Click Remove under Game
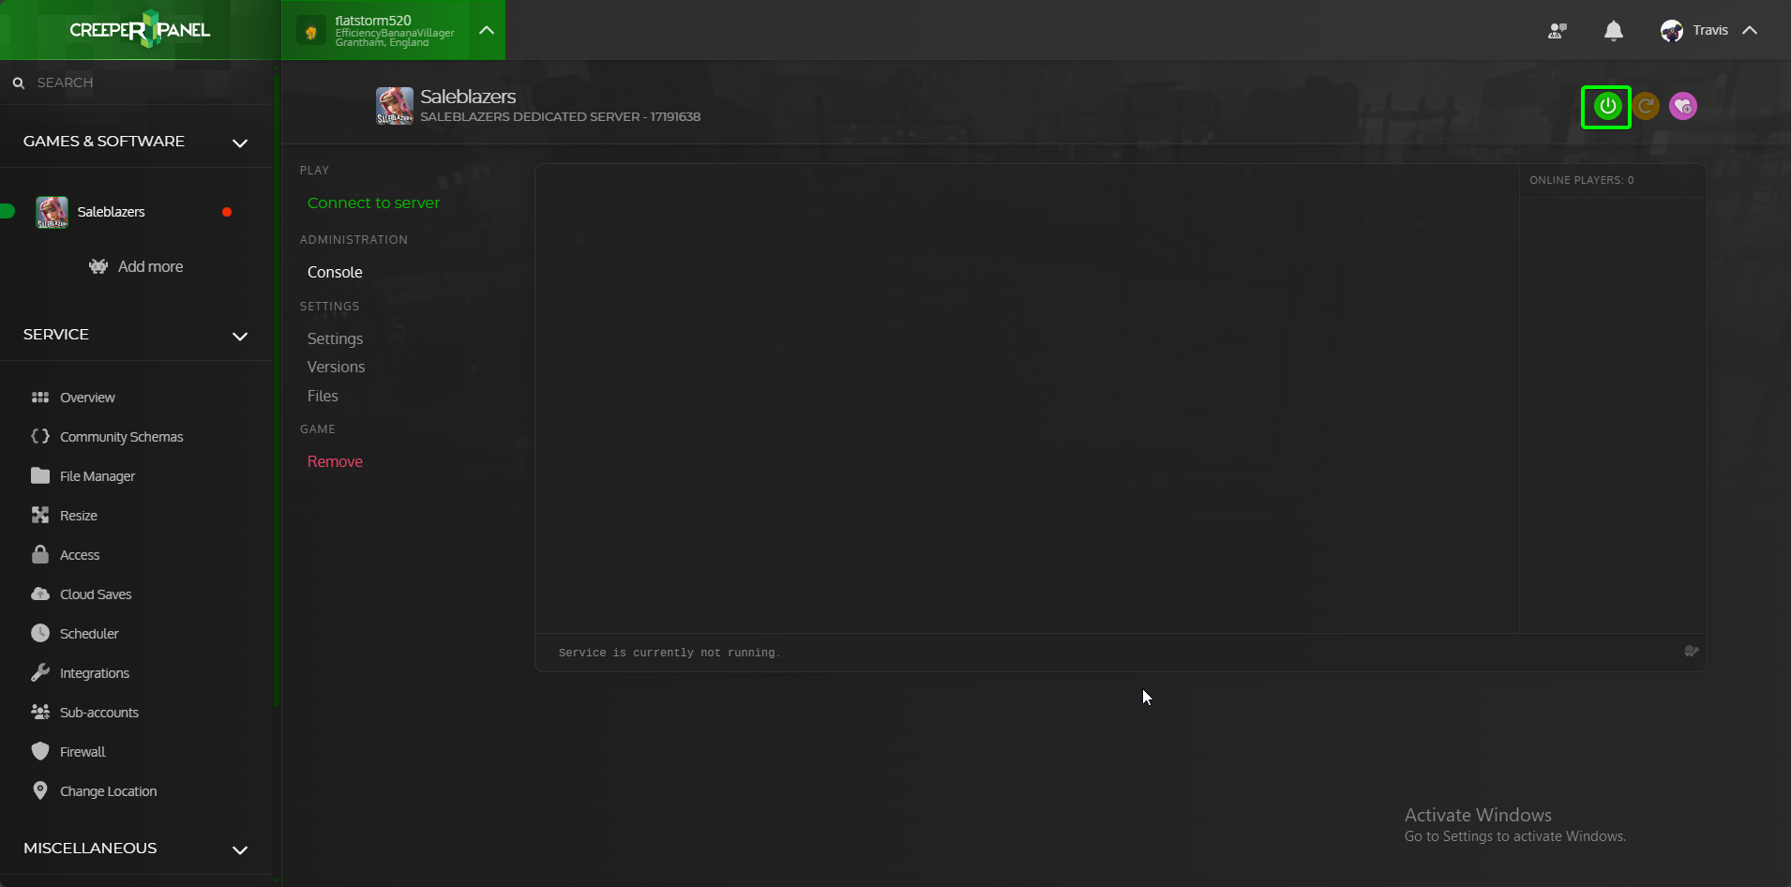 [335, 461]
